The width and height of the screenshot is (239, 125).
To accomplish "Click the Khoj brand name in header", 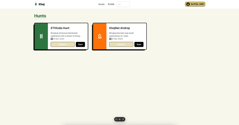I will [42, 4].
